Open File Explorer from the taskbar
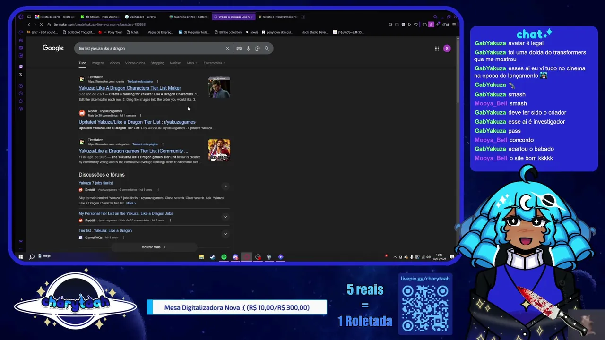This screenshot has height=340, width=605. [201, 257]
